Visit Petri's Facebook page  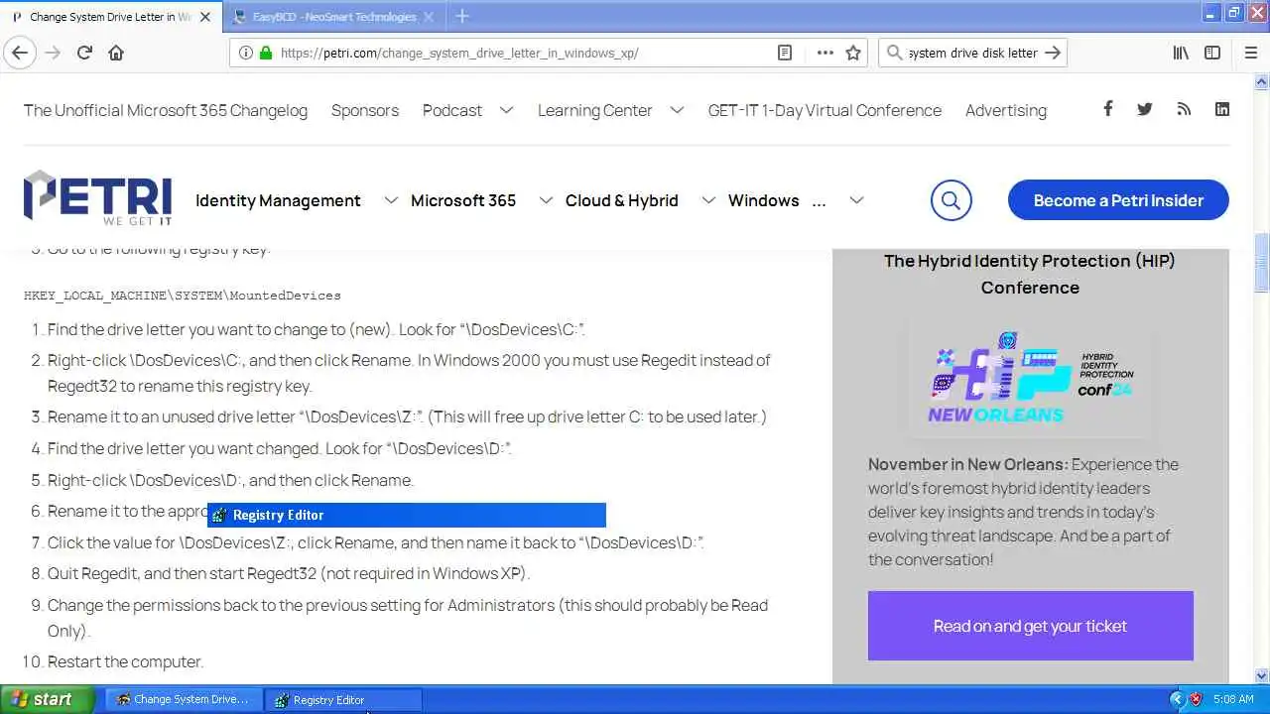[x=1107, y=109]
